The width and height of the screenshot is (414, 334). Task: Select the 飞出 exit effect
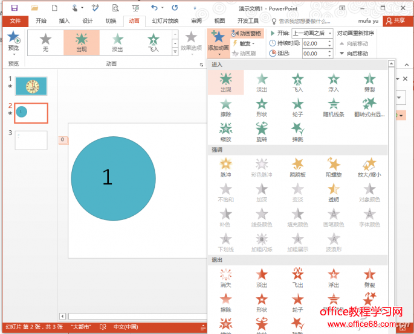pyautogui.click(x=297, y=278)
